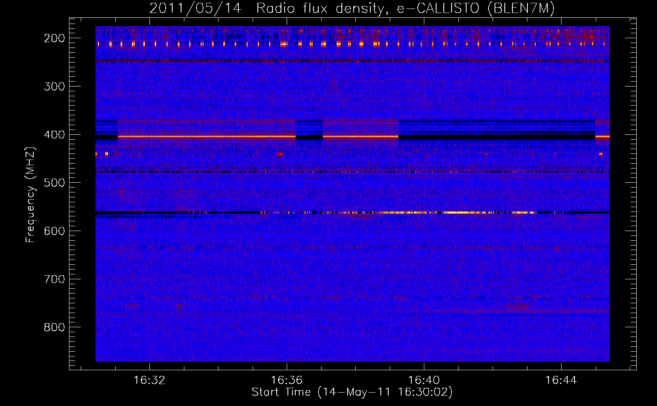This screenshot has width=657, height=406.
Task: Click the plot title "Radio flux density, e-CALLISTO (BLEN7M)"
Action: [405, 9]
